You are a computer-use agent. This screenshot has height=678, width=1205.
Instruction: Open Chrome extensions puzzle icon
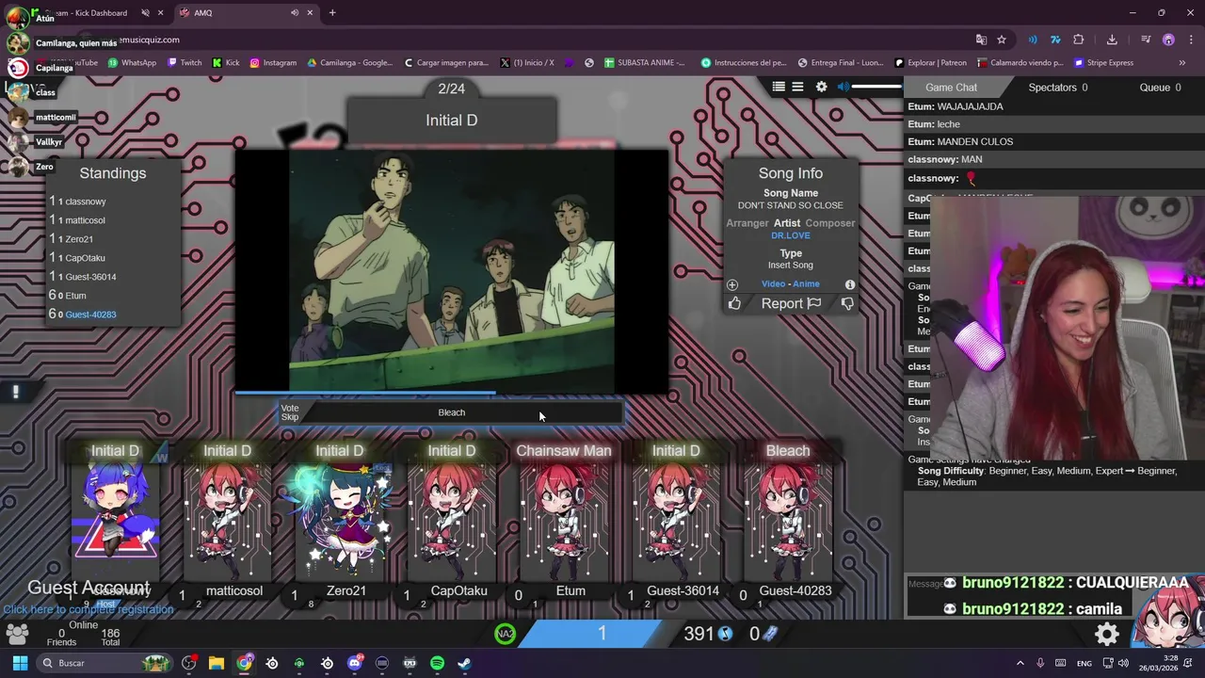pyautogui.click(x=1079, y=40)
